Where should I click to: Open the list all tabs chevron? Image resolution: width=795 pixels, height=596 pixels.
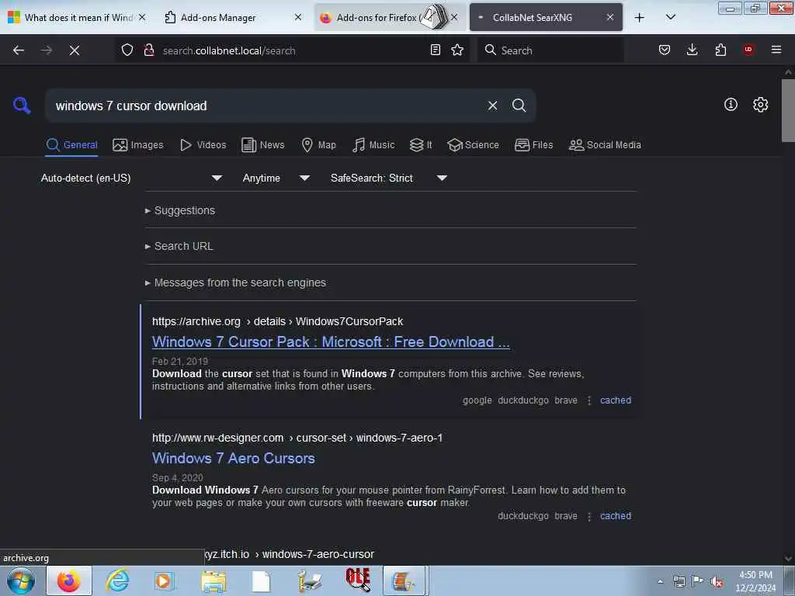(670, 17)
